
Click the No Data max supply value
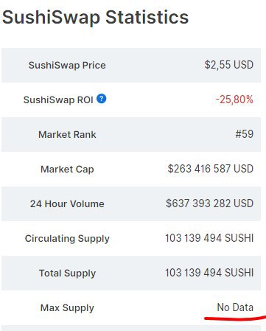point(235,307)
